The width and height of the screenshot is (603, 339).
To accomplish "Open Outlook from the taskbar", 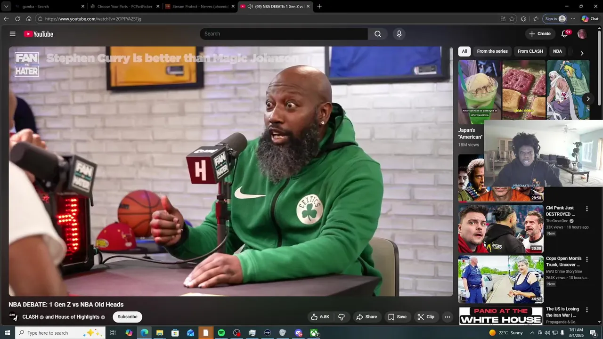I will coord(190,333).
